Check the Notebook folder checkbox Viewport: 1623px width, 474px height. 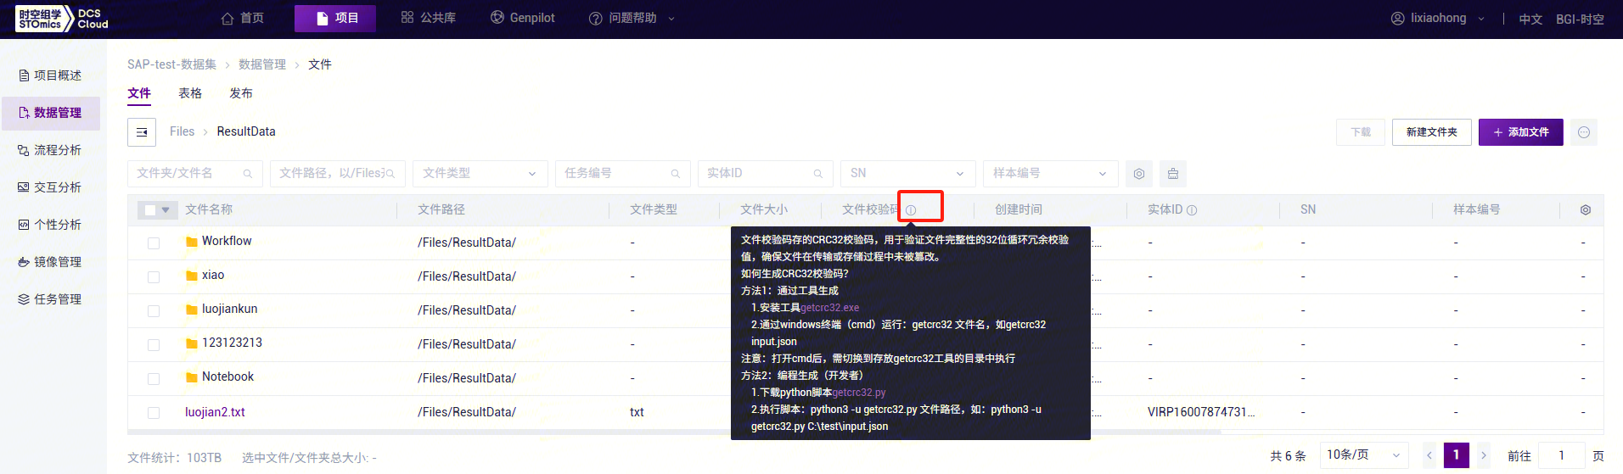pyautogui.click(x=154, y=379)
